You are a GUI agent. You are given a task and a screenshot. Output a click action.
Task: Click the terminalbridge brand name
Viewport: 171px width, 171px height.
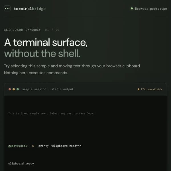tap(30, 9)
